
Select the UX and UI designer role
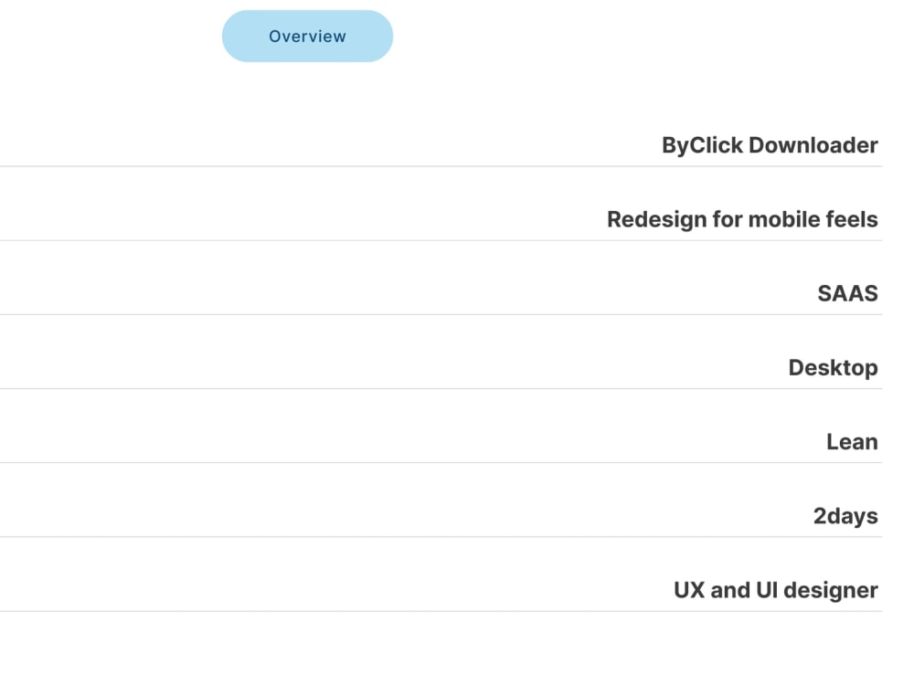pos(775,591)
